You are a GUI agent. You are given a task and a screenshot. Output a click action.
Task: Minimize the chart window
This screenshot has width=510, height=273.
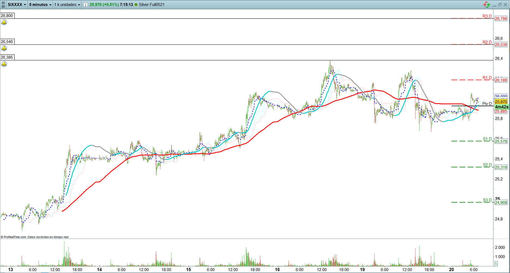(494, 5)
